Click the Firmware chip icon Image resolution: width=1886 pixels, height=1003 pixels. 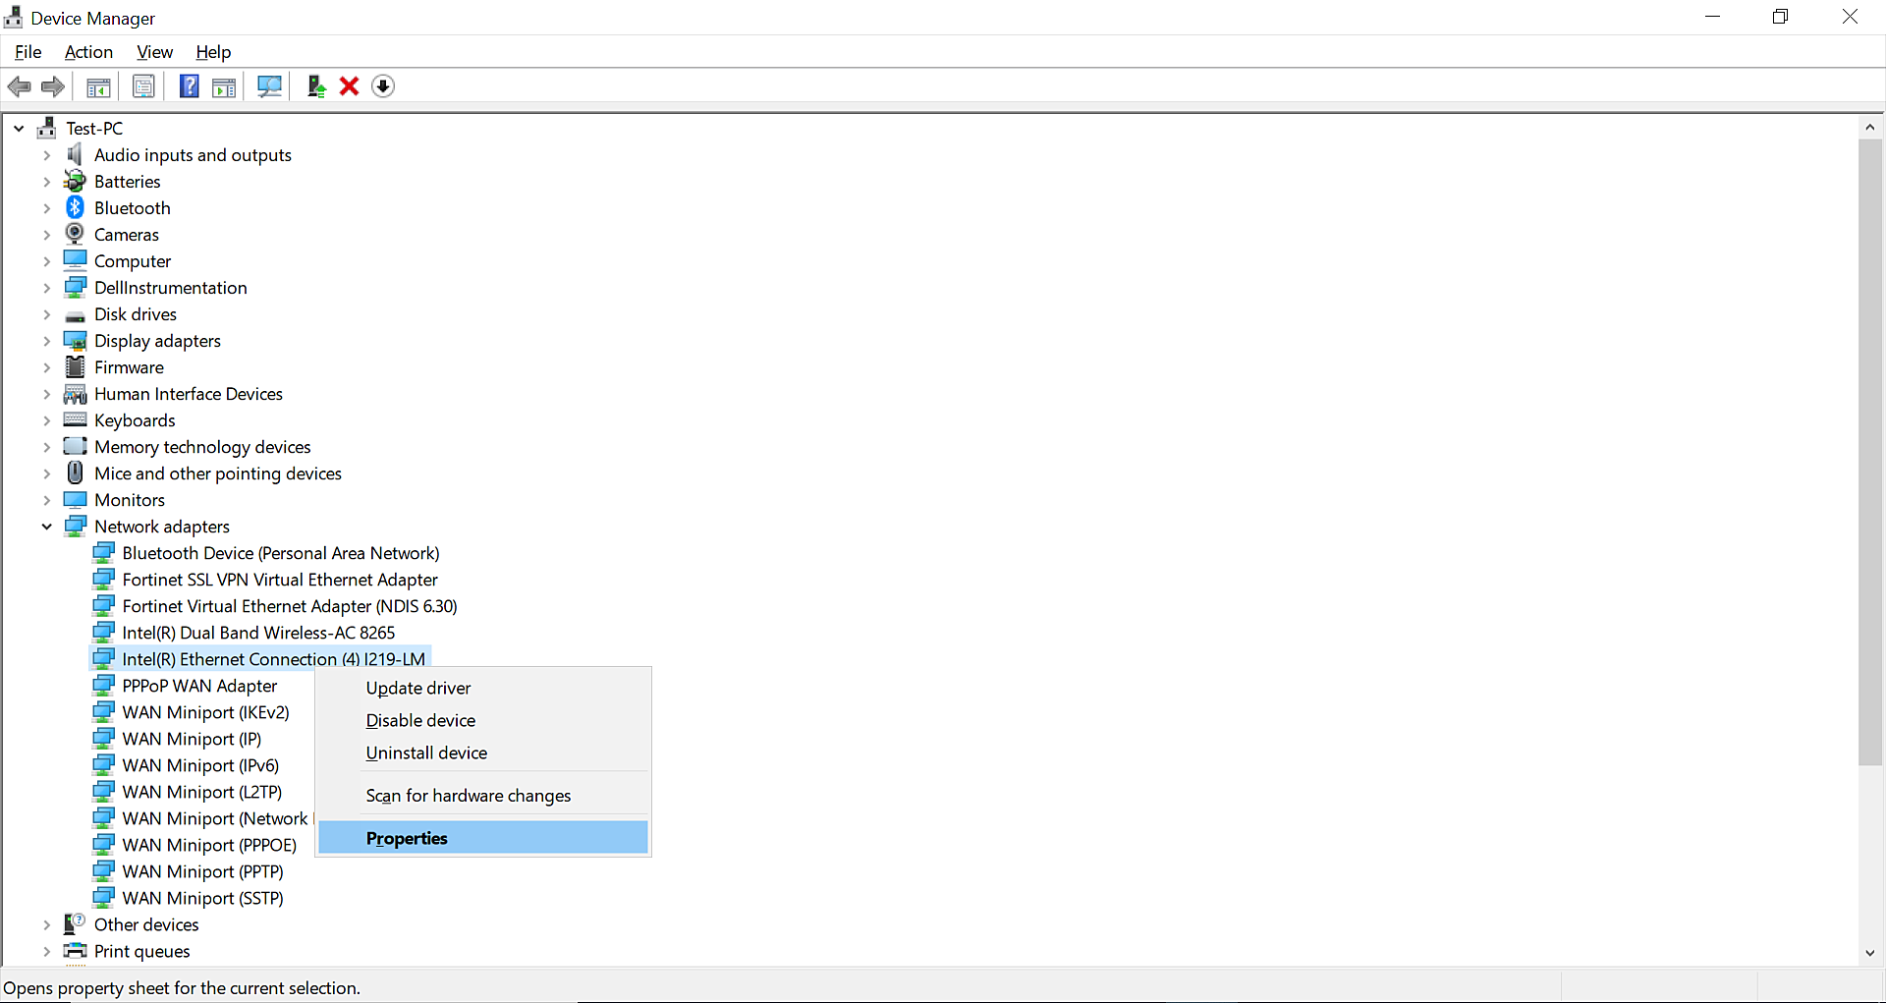[x=75, y=366]
